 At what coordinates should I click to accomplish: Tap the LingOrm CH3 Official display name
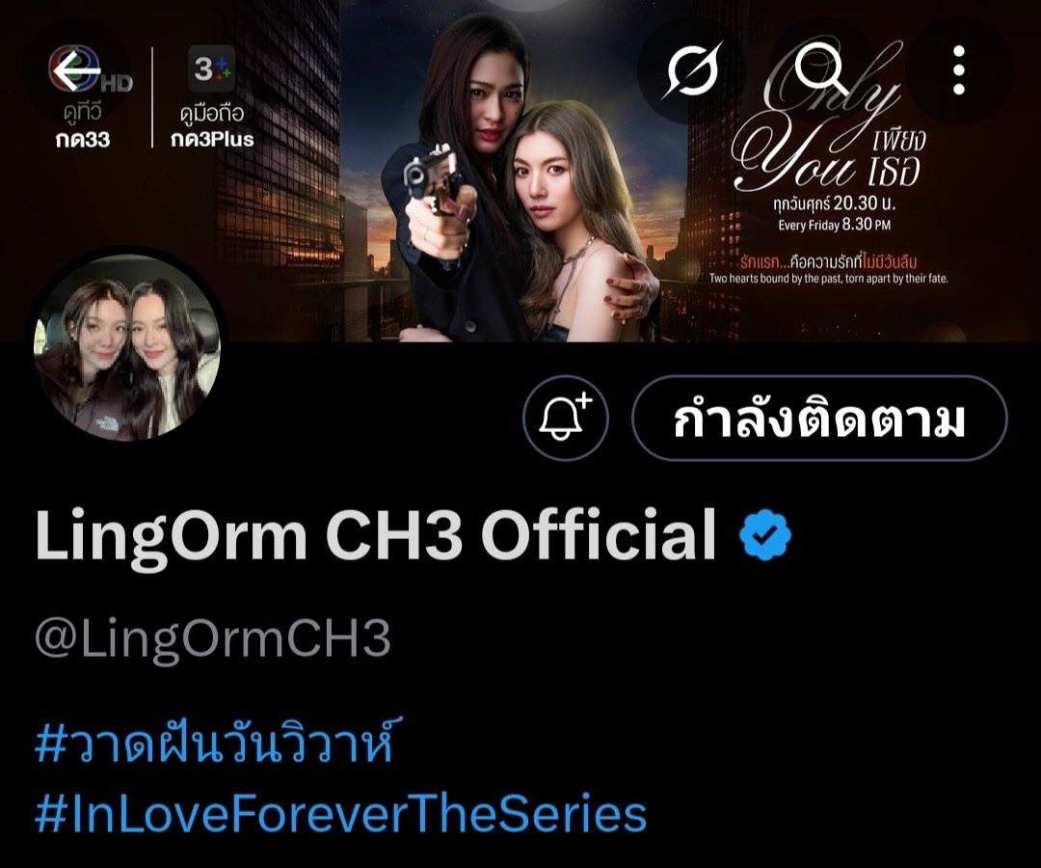click(x=376, y=535)
